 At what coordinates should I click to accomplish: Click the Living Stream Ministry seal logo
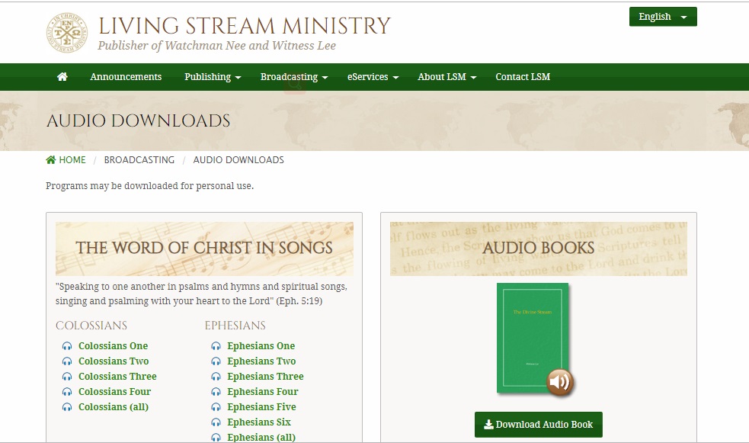67,33
